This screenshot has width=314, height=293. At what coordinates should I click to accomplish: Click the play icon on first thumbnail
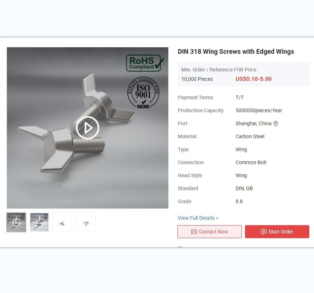point(16,222)
